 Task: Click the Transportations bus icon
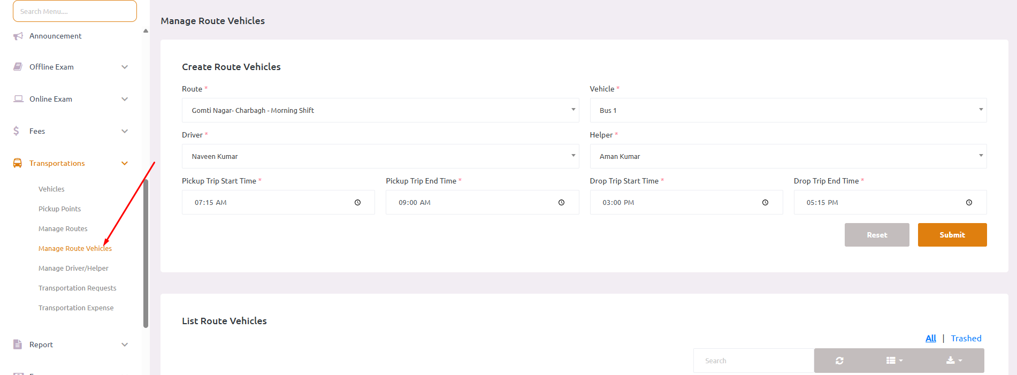pyautogui.click(x=18, y=163)
